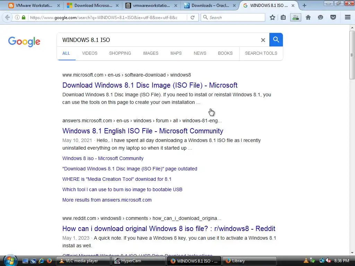355x266 pixels.
Task: Save to Pocket icon in toolbar
Action: pos(333,17)
